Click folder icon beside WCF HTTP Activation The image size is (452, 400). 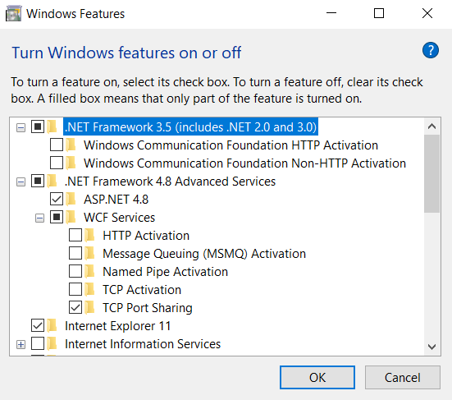pyautogui.click(x=71, y=145)
